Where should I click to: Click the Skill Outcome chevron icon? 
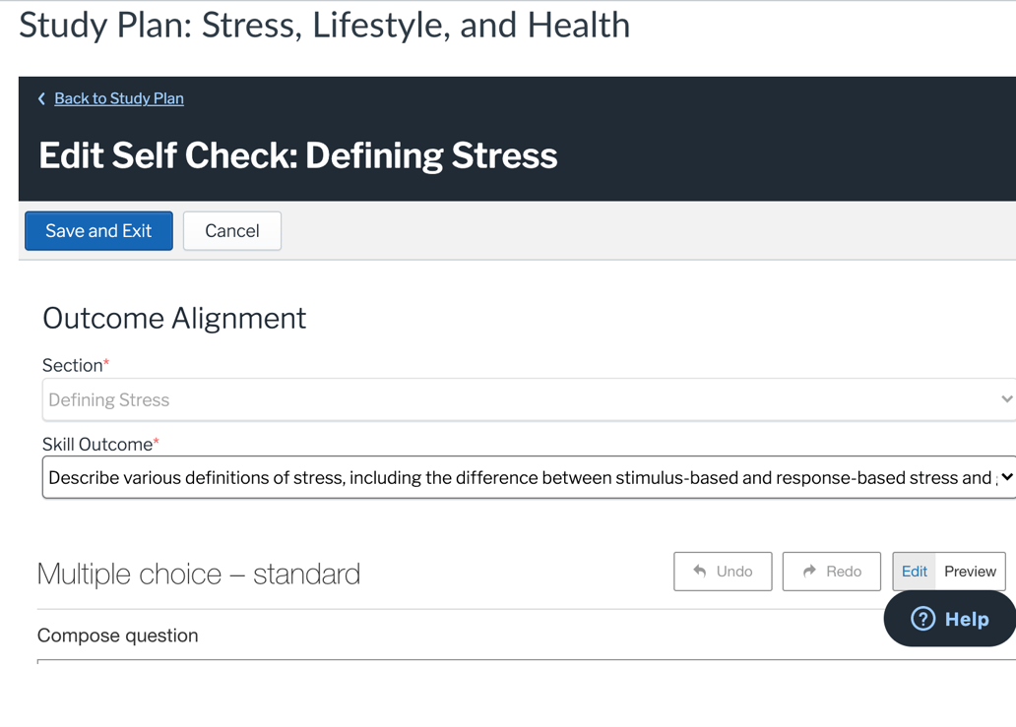(1007, 477)
